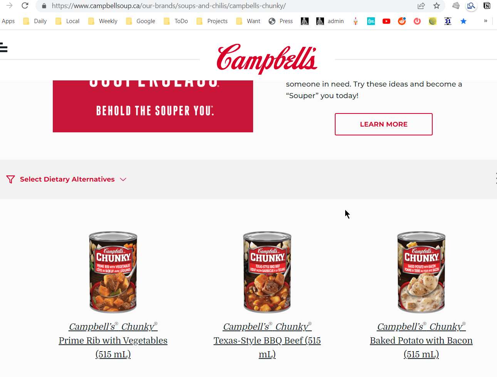Viewport: 497px width, 377px height.
Task: Click the Campbell's logo
Action: click(267, 58)
